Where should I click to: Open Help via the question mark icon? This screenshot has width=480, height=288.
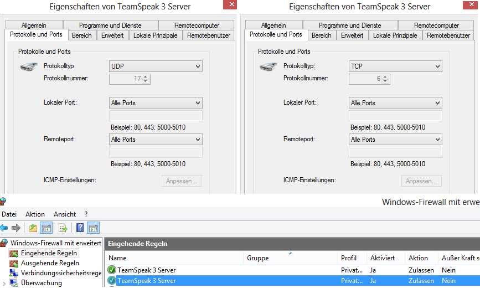[x=80, y=228]
